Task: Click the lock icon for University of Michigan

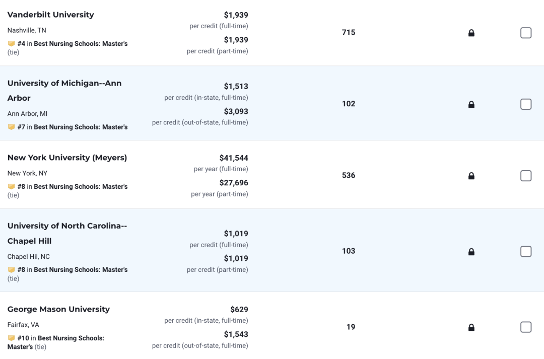Action: (x=471, y=104)
